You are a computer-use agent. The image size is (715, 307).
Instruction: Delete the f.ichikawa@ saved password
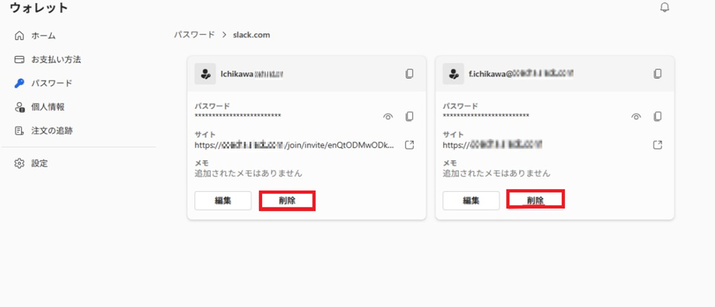(535, 200)
